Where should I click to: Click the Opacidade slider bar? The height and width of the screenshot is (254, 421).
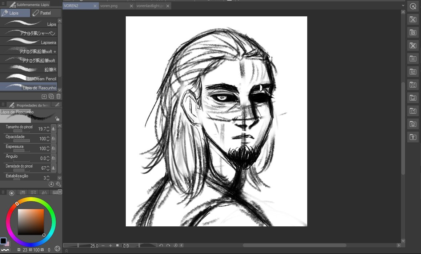[x=22, y=140]
